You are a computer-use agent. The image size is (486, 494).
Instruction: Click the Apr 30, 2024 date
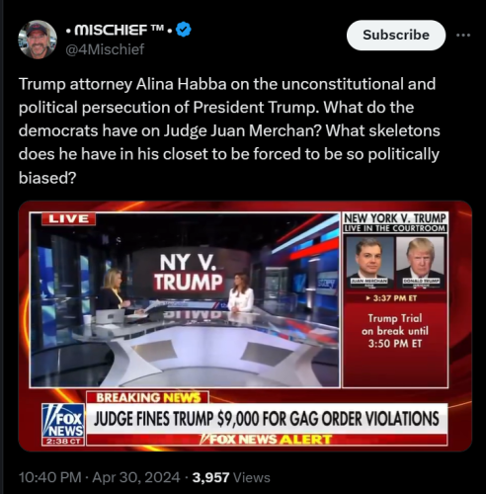136,477
